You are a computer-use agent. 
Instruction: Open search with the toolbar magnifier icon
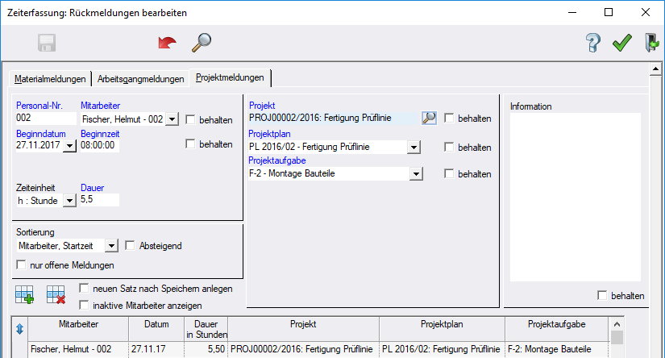(201, 44)
